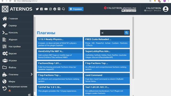This screenshot has width=171, height=96.
Task: Open the Консоль console page
Action: (x=17, y=33)
